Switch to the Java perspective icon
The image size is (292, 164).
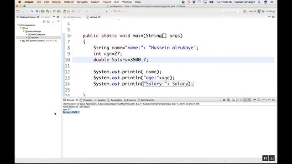(259, 11)
